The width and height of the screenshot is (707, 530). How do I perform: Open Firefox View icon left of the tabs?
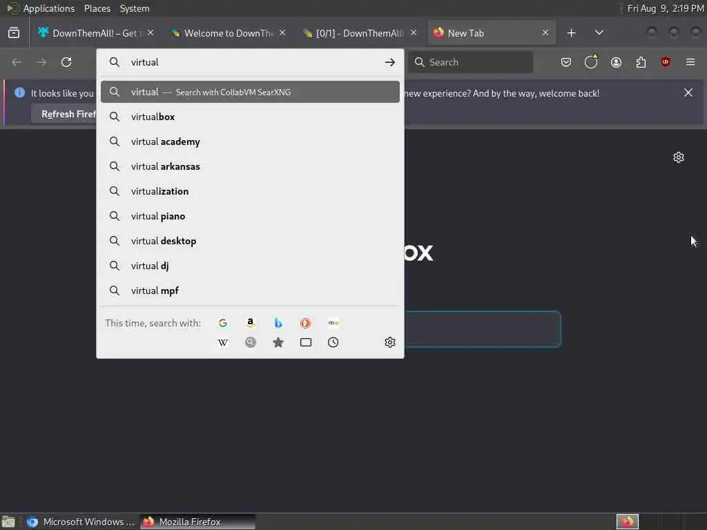pos(14,33)
